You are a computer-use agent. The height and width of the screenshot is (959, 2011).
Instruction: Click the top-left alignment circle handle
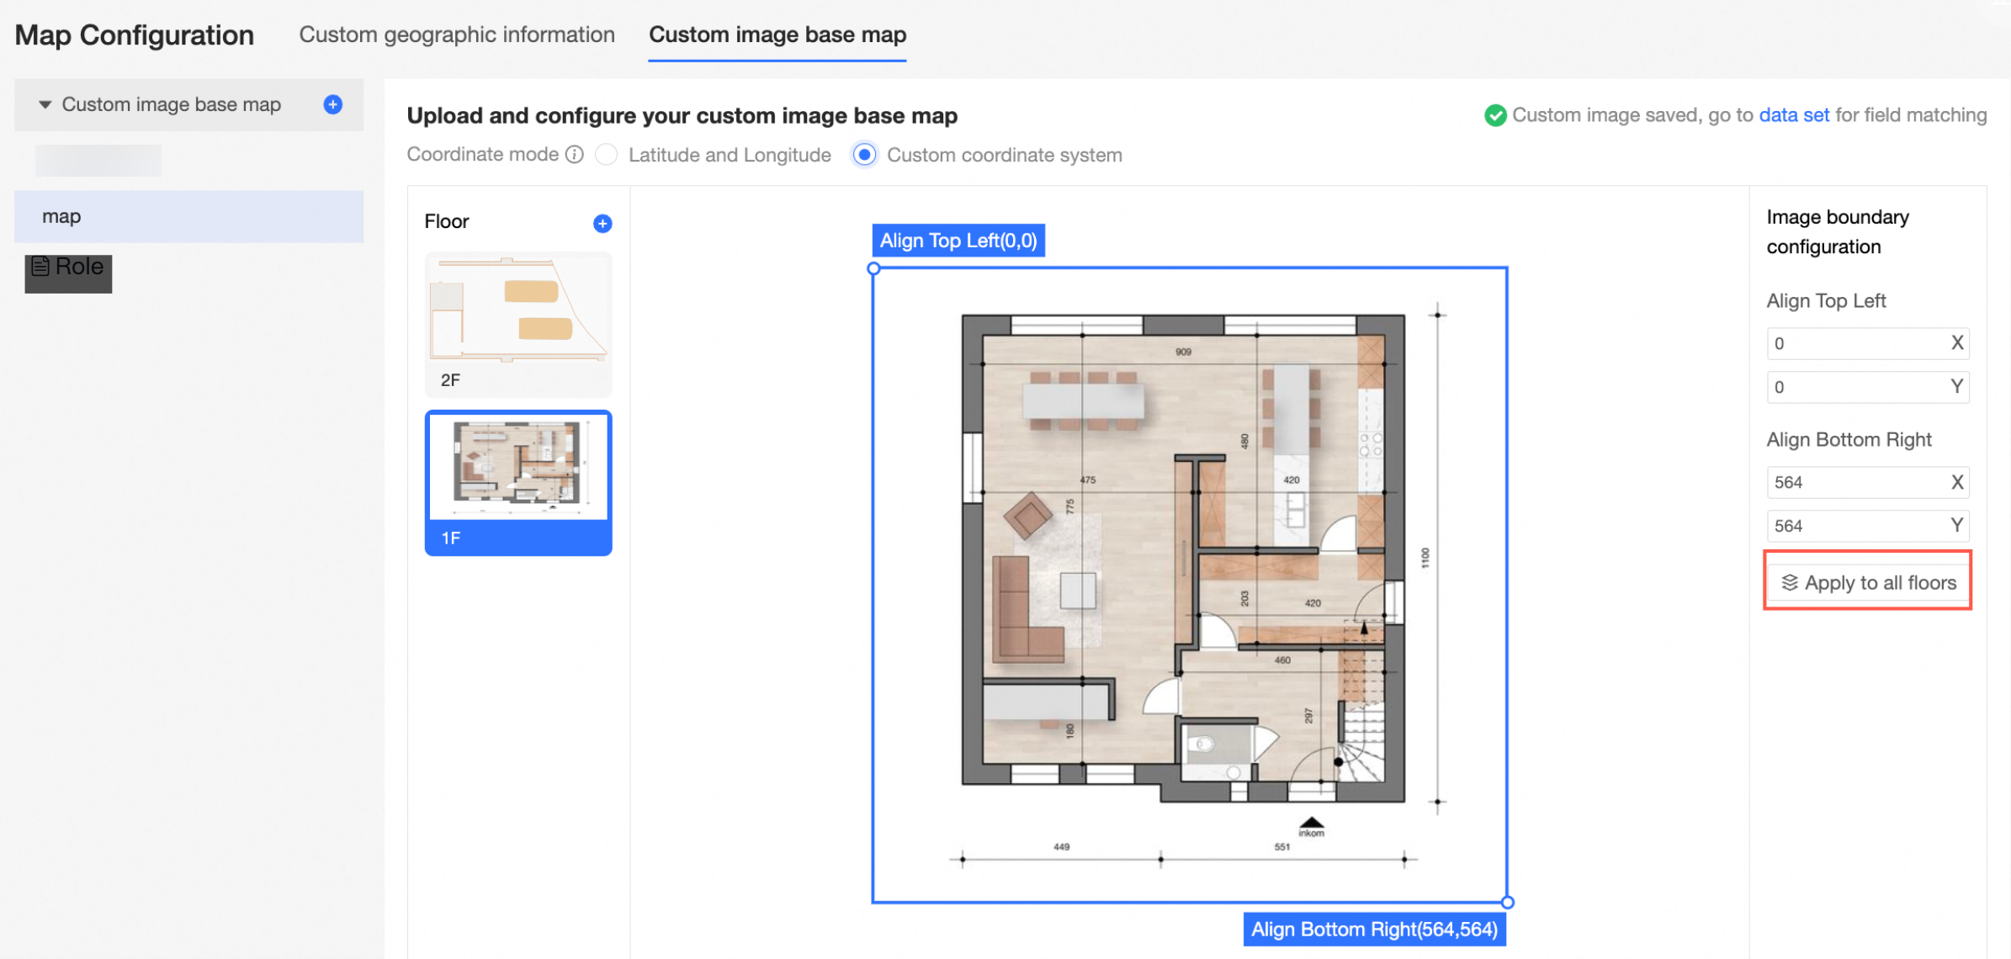pos(873,269)
